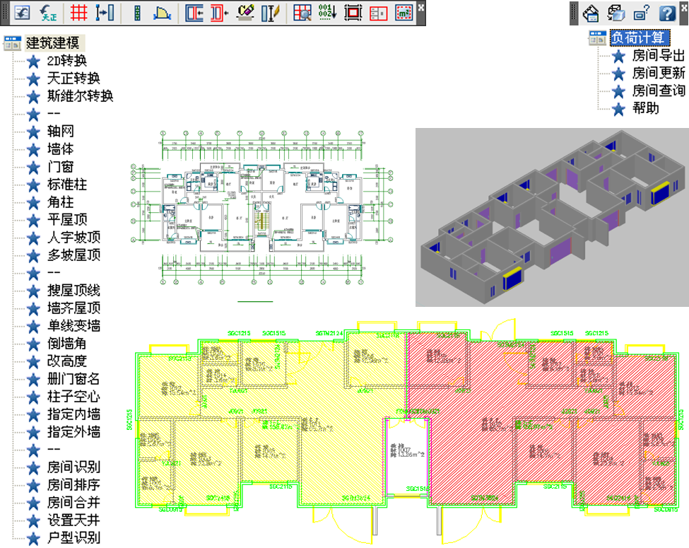Click the m² area toolbar icon
689x548 pixels.
404,12
